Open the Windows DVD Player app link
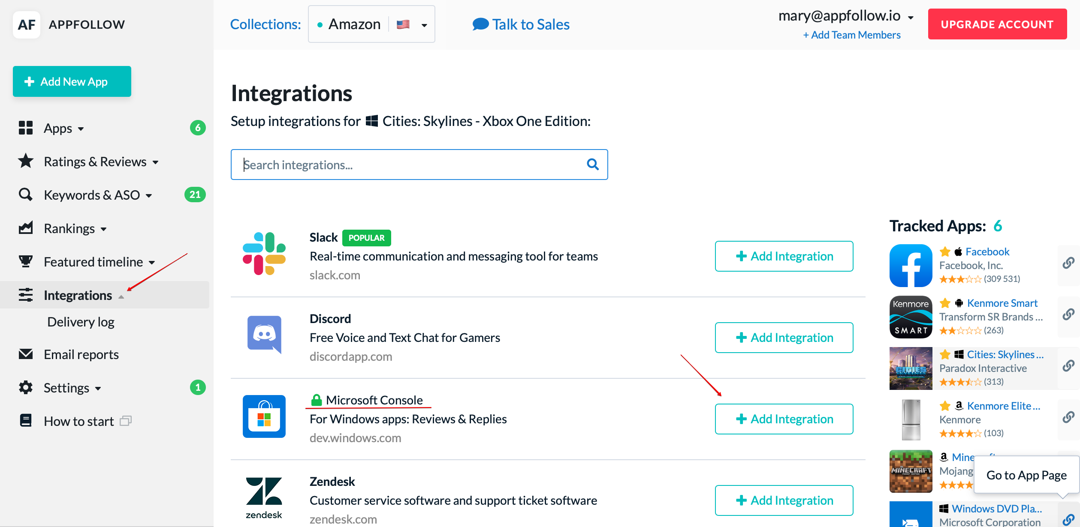This screenshot has height=527, width=1080. coord(997,509)
